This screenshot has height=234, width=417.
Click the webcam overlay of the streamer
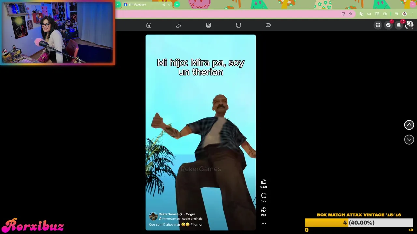point(57,32)
